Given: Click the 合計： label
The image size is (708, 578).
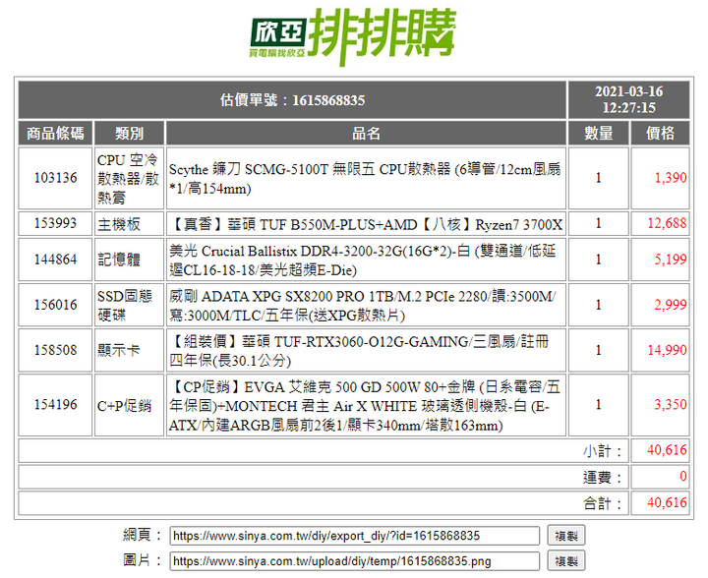Looking at the screenshot, I should [x=603, y=502].
